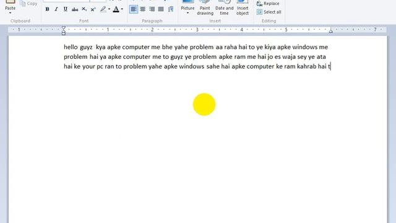Click the right indent ruler marker
The image size is (396, 223).
tap(330, 31)
